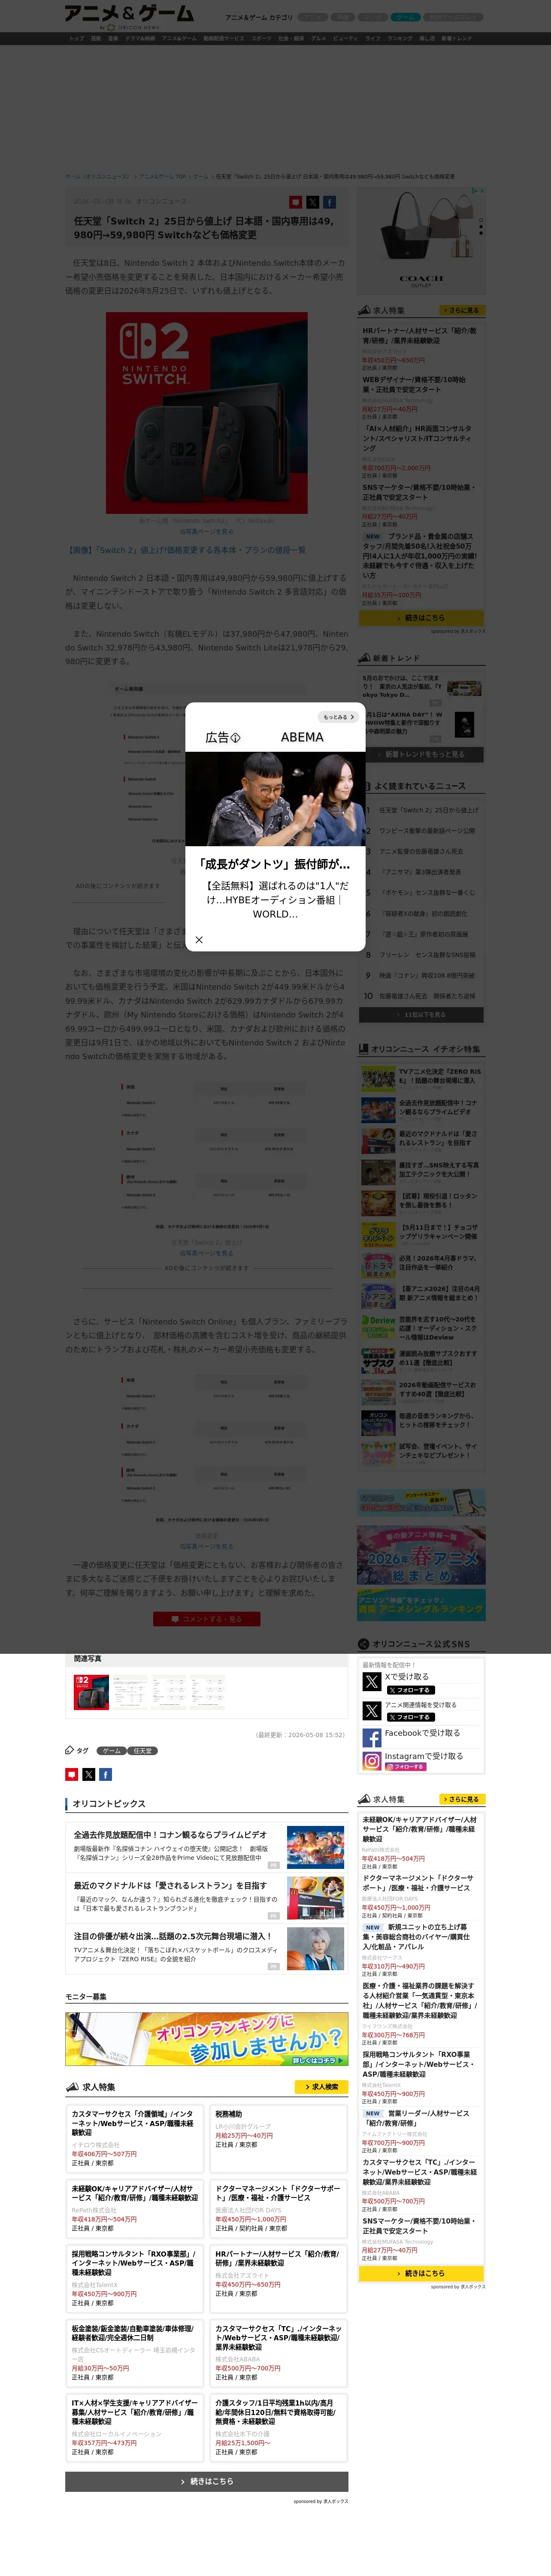
Task: Share on X using icon beside article date
Action: [x=313, y=202]
